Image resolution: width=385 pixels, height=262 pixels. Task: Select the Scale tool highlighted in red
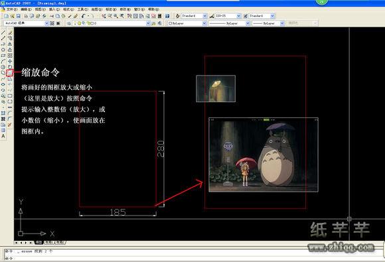click(9, 72)
